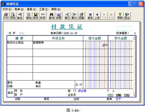Open the 文件(F) menu

[x=7, y=9]
